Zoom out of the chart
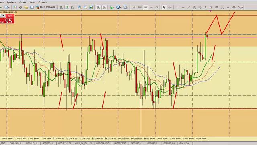 (x=85, y=7)
